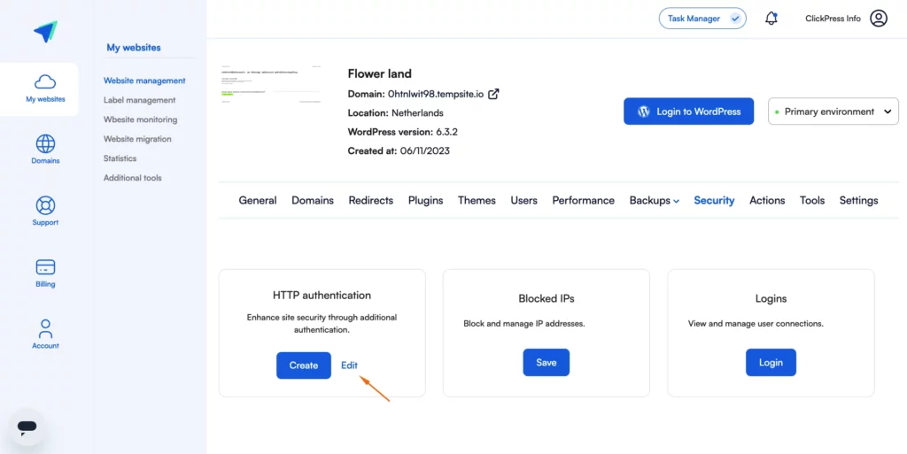The image size is (907, 454).
Task: Open domain external link icon
Action: (493, 94)
